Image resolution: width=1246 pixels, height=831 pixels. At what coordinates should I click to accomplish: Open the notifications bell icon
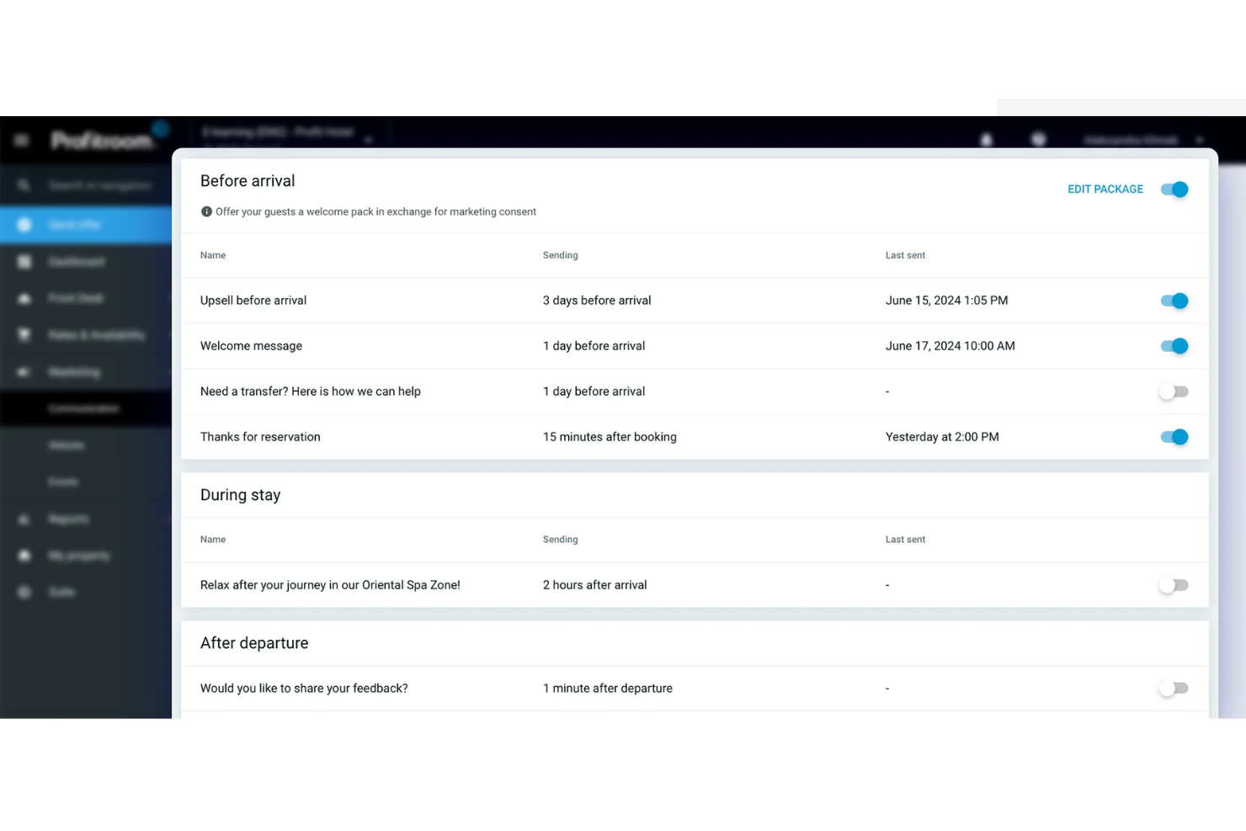pos(986,140)
